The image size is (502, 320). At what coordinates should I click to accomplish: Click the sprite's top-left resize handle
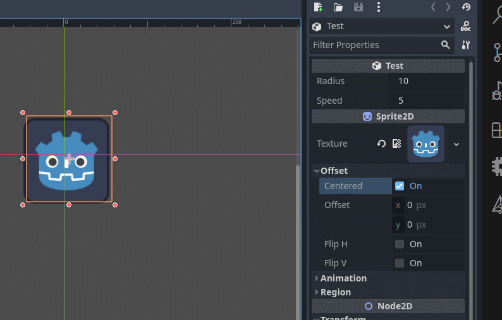[x=23, y=113]
